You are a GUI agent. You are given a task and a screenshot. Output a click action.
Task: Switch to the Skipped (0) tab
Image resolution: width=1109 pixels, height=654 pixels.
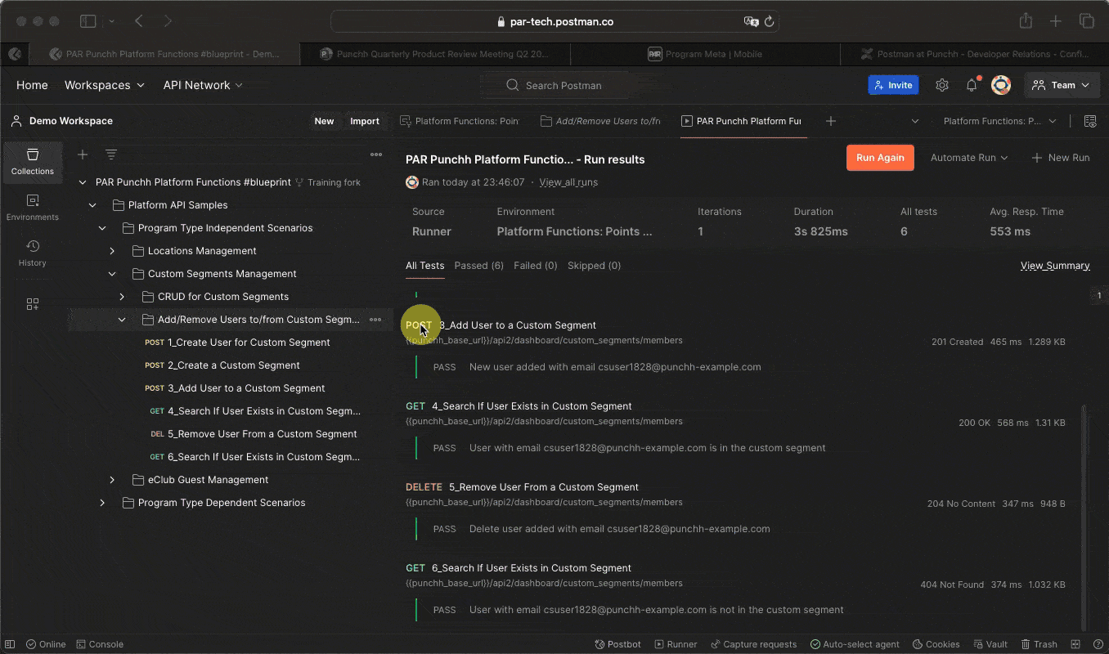click(594, 266)
